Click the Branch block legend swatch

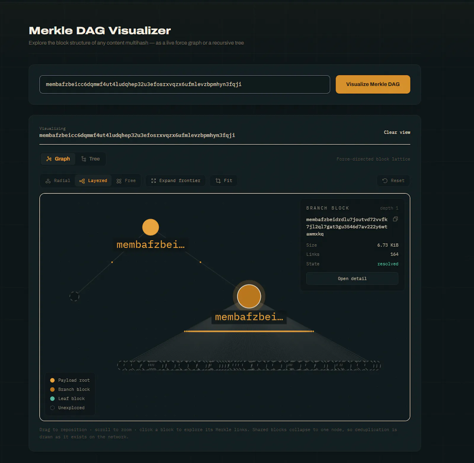pyautogui.click(x=52, y=389)
